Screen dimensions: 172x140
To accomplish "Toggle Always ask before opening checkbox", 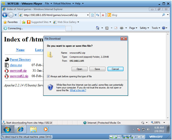I will pyautogui.click(x=48, y=76).
